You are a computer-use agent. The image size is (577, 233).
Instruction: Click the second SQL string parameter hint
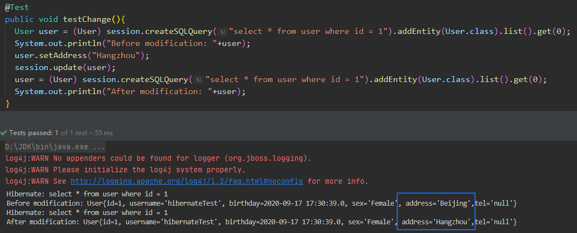[199, 80]
